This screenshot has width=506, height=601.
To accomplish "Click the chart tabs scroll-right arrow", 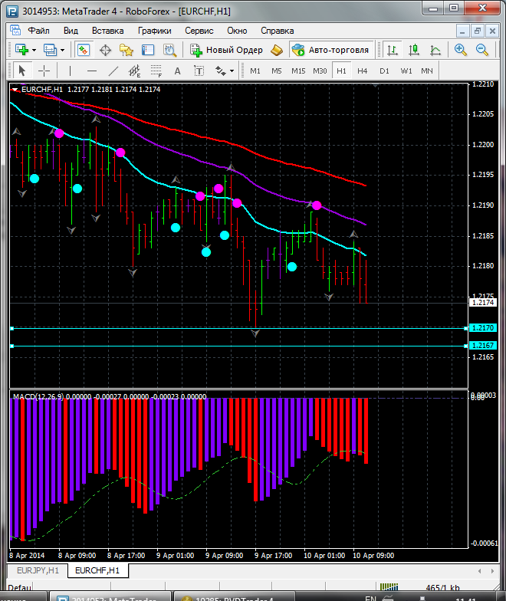I will coord(492,571).
